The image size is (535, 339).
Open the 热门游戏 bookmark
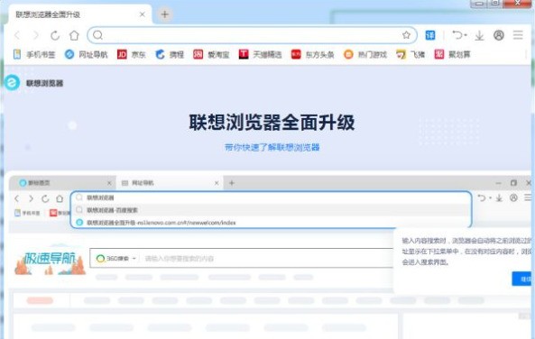[x=365, y=54]
